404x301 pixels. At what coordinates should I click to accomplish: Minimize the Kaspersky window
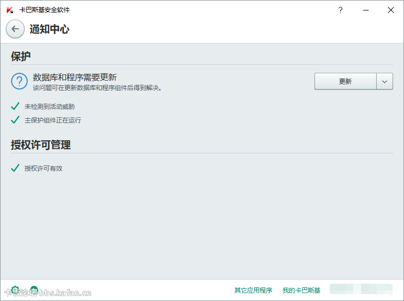(x=366, y=10)
